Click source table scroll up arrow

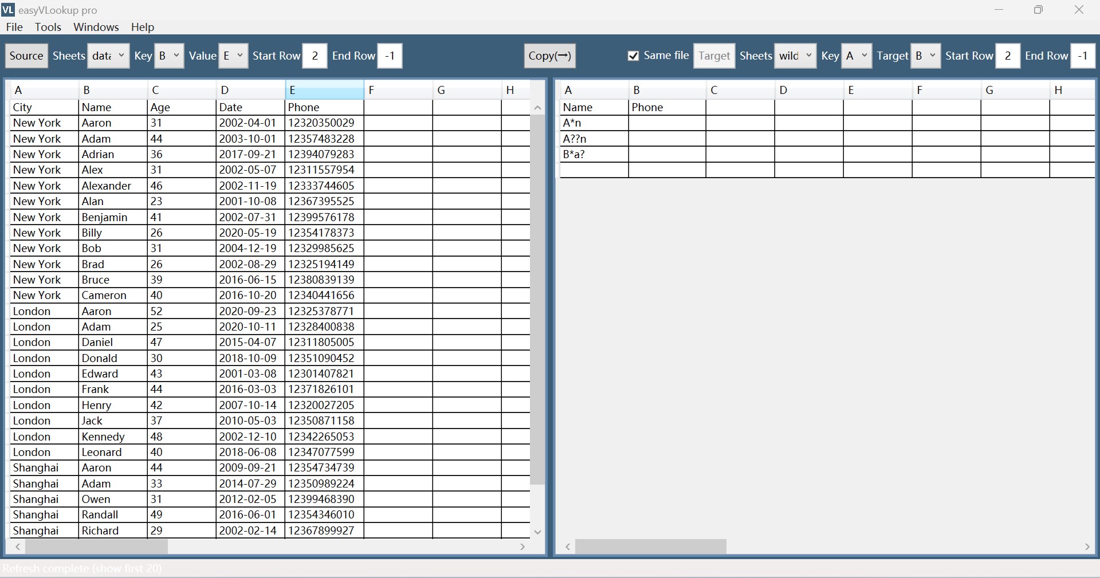point(537,108)
